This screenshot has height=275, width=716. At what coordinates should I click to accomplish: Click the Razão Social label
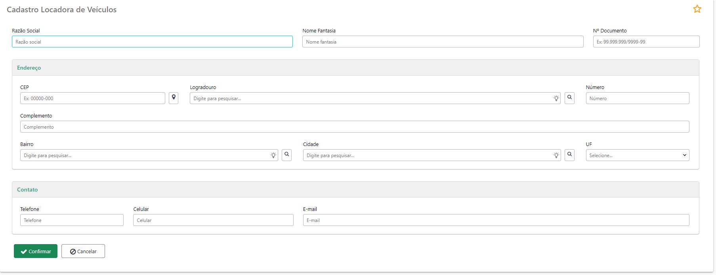[x=26, y=30]
